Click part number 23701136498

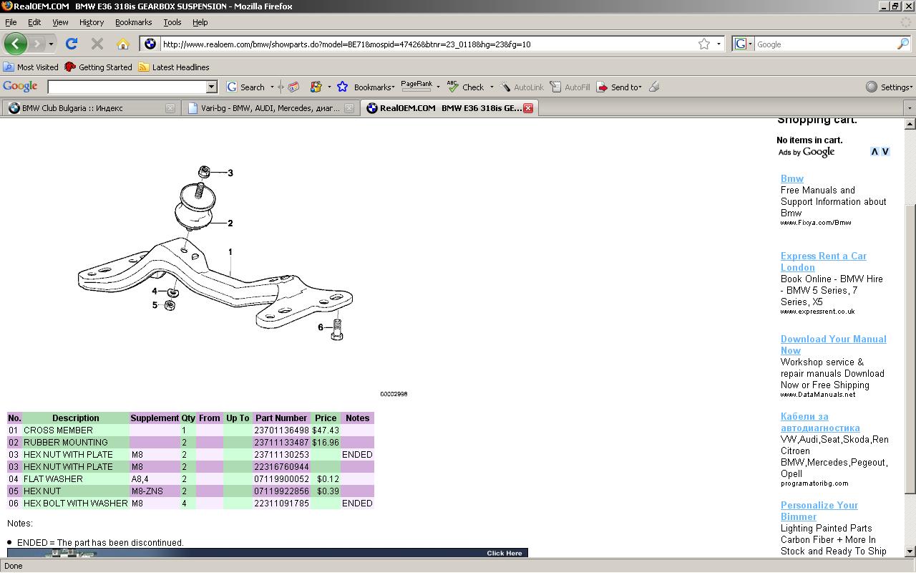click(282, 430)
